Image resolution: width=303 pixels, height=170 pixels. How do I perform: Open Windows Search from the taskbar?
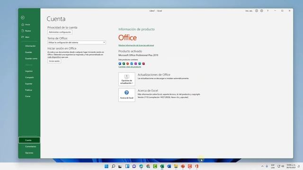[x=114, y=166]
